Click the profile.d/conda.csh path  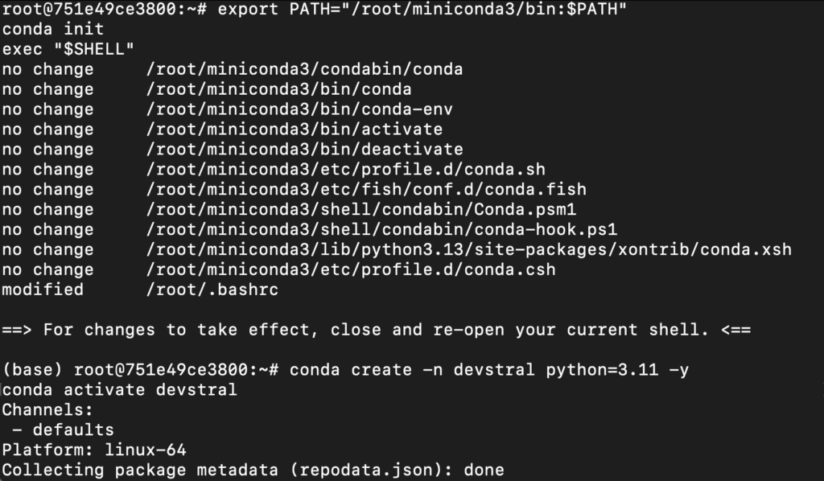[x=351, y=269]
